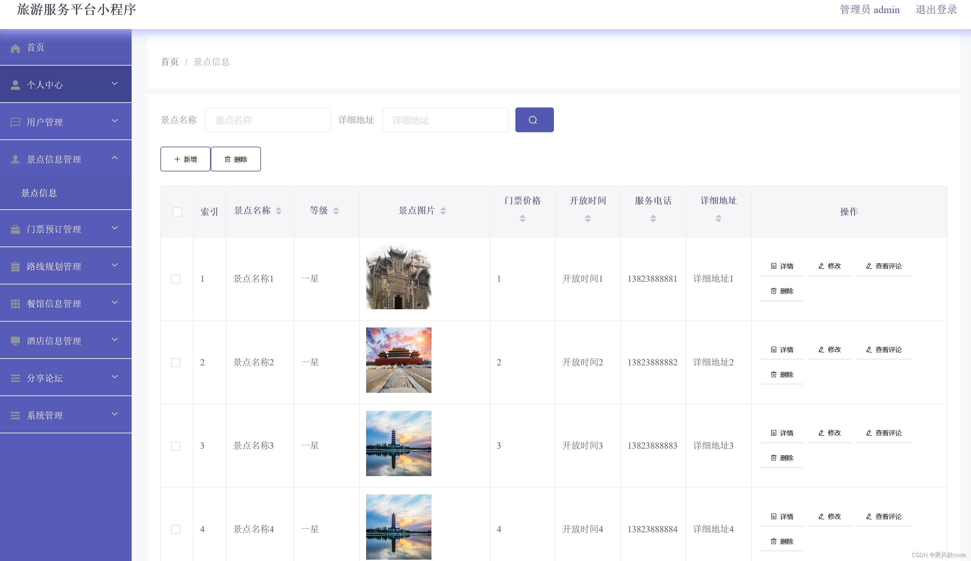Click the 新增 button
971x561 pixels.
pos(185,159)
